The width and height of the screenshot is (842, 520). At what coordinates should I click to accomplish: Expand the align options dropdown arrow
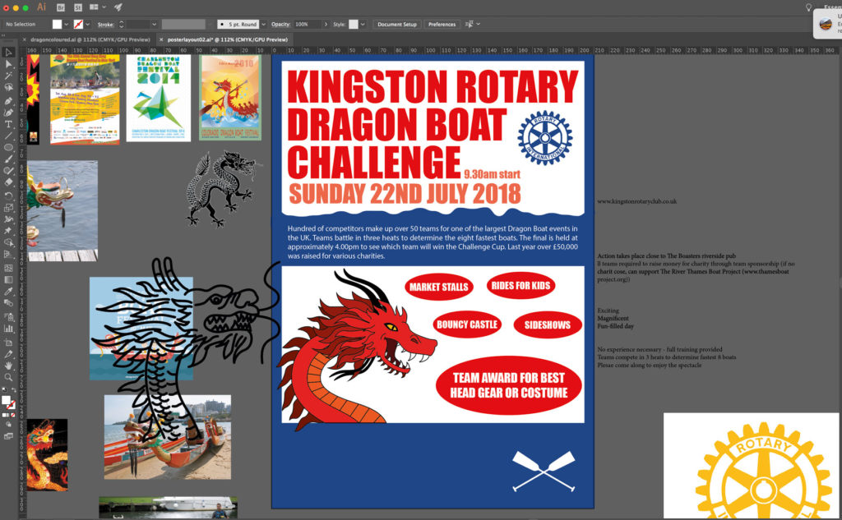point(478,24)
